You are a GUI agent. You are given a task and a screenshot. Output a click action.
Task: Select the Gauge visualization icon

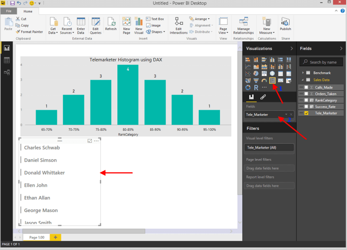coord(264,81)
